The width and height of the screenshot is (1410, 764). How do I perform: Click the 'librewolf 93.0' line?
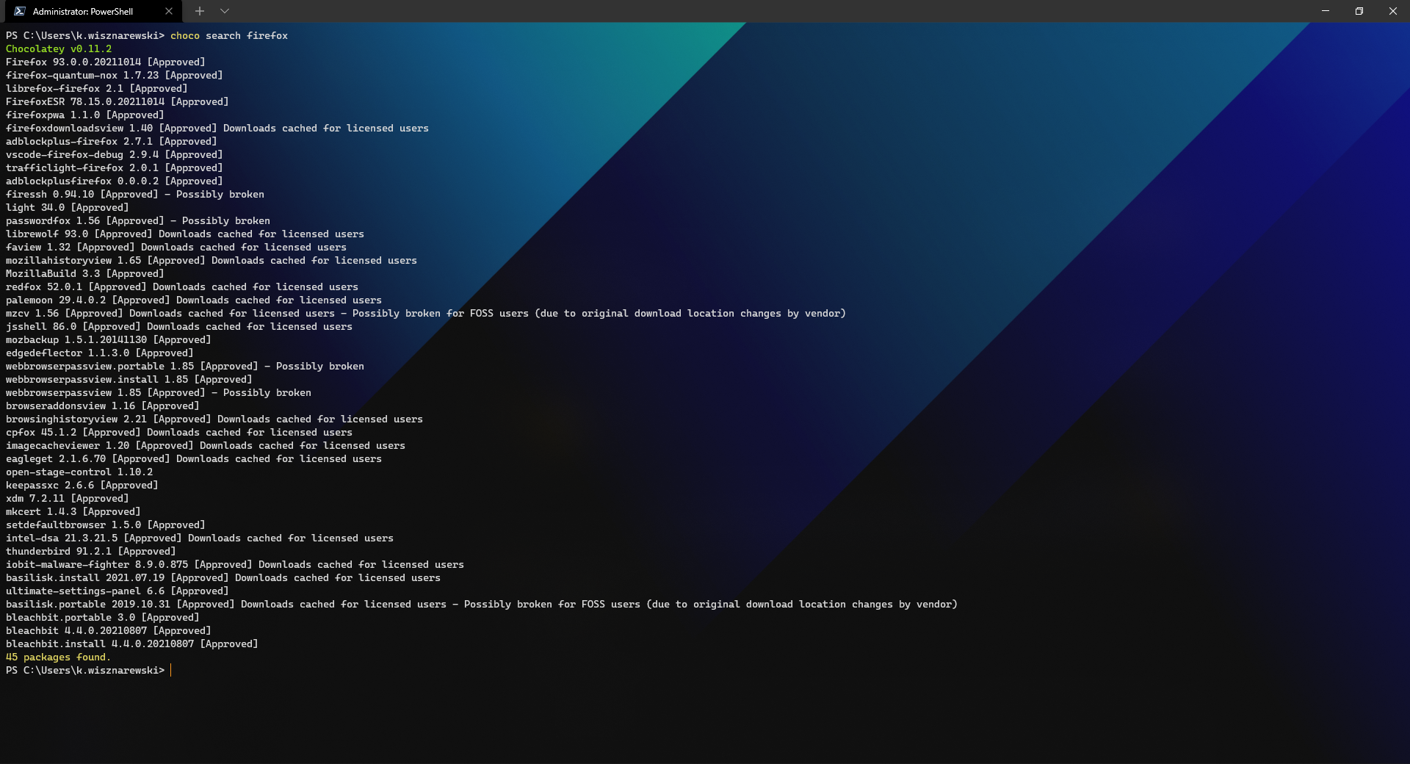click(x=185, y=234)
